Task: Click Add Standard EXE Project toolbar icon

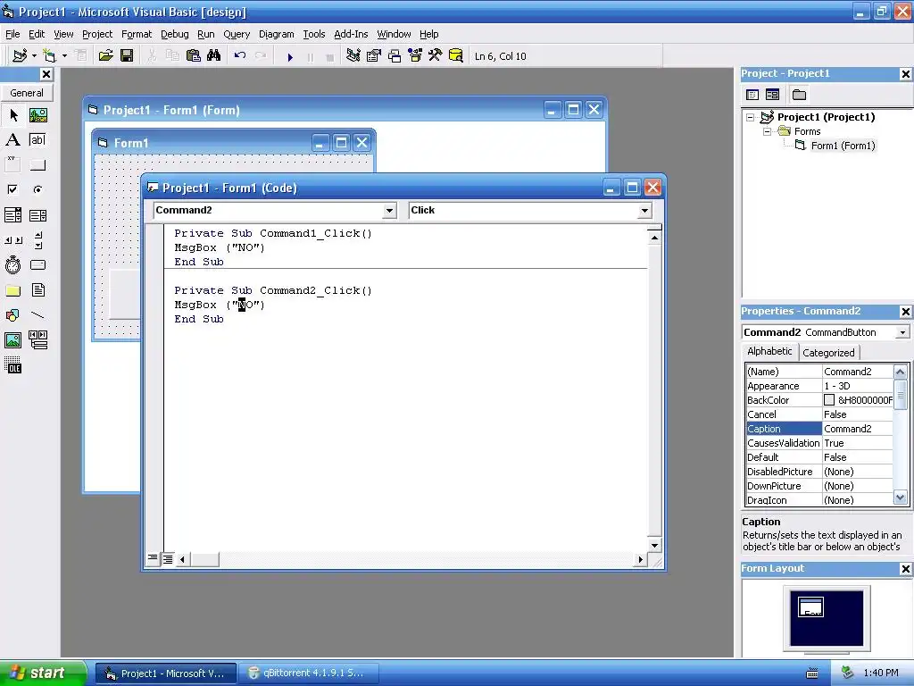Action: 20,56
